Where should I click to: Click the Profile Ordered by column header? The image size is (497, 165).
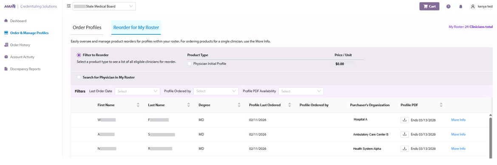point(314,105)
